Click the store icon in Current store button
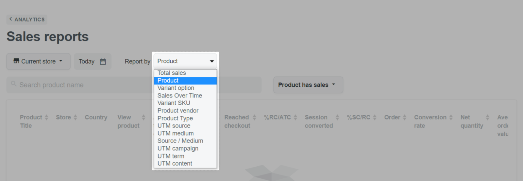Screen dimensions: 523x181 (x=16, y=61)
